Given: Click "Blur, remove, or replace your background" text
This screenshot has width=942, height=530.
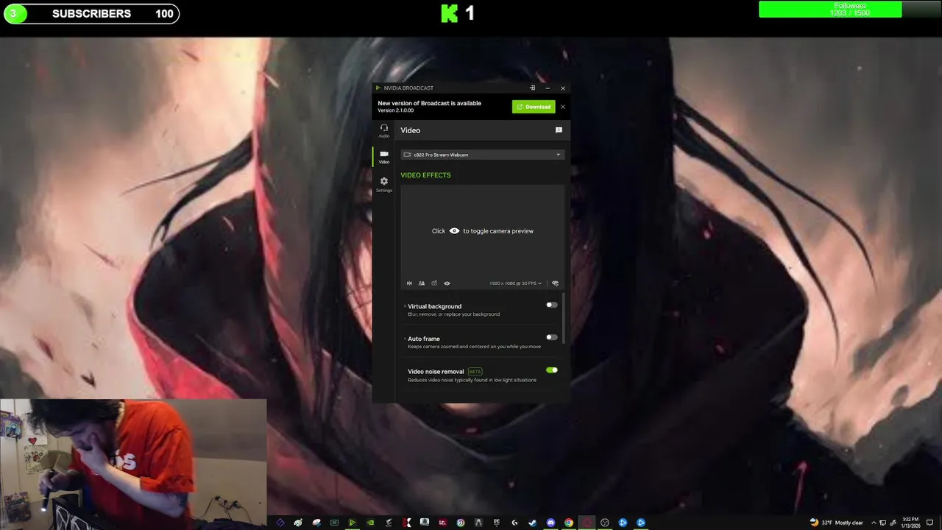Looking at the screenshot, I should pyautogui.click(x=453, y=314).
